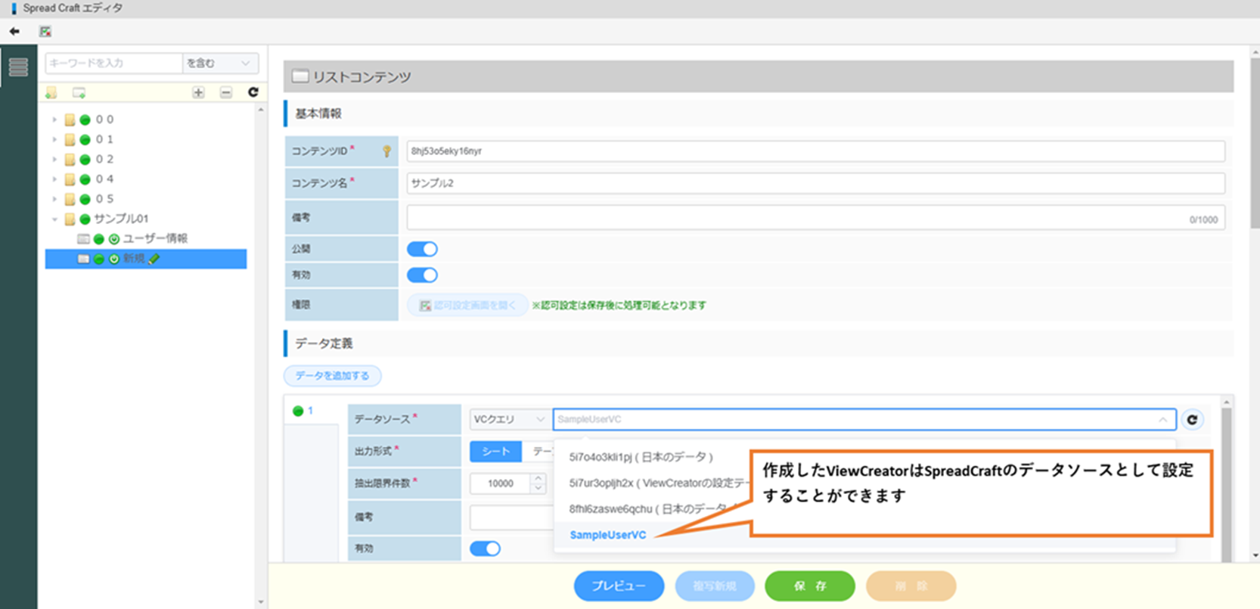Click the add content icon in tree toolbar

[79, 93]
